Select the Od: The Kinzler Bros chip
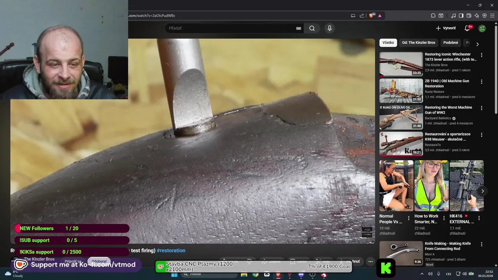The image size is (498, 280). 419,42
